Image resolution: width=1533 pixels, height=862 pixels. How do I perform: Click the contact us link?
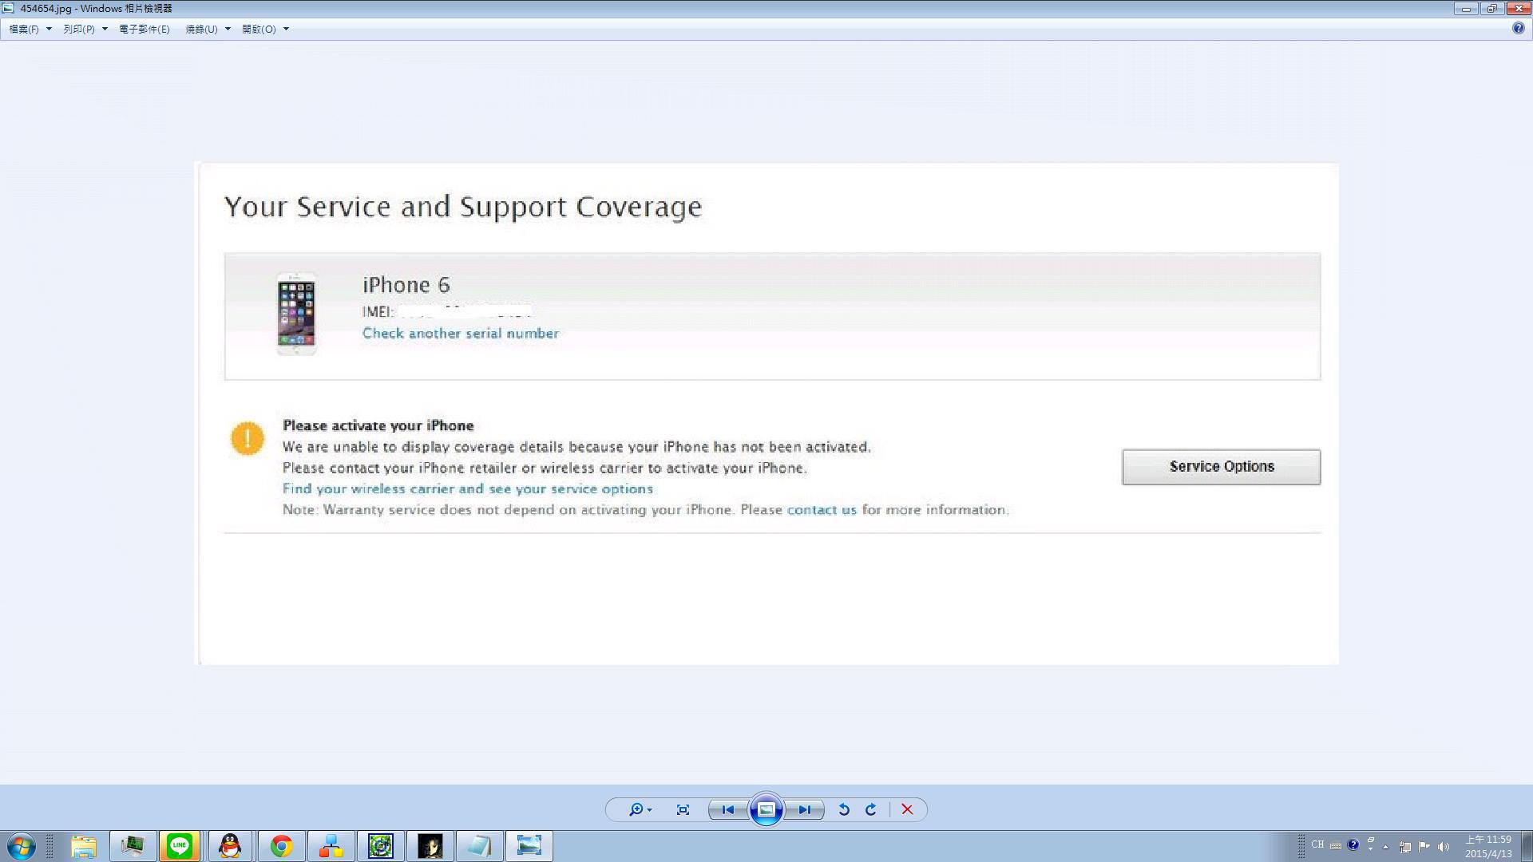click(x=822, y=509)
